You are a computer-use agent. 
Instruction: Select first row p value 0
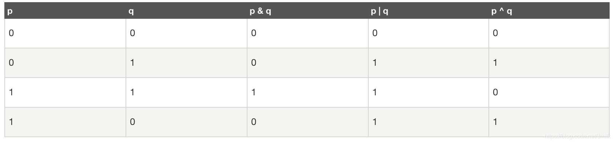(11, 33)
